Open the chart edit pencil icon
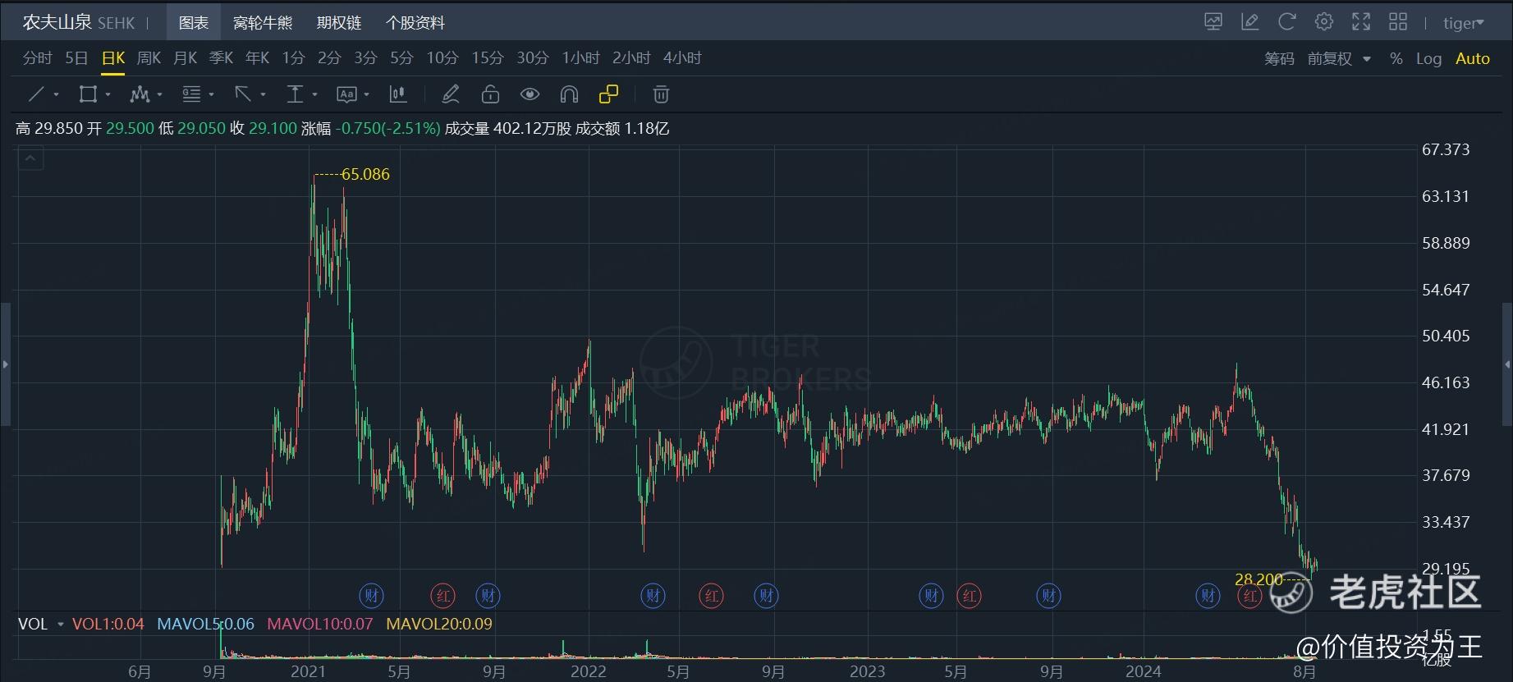 click(1250, 22)
